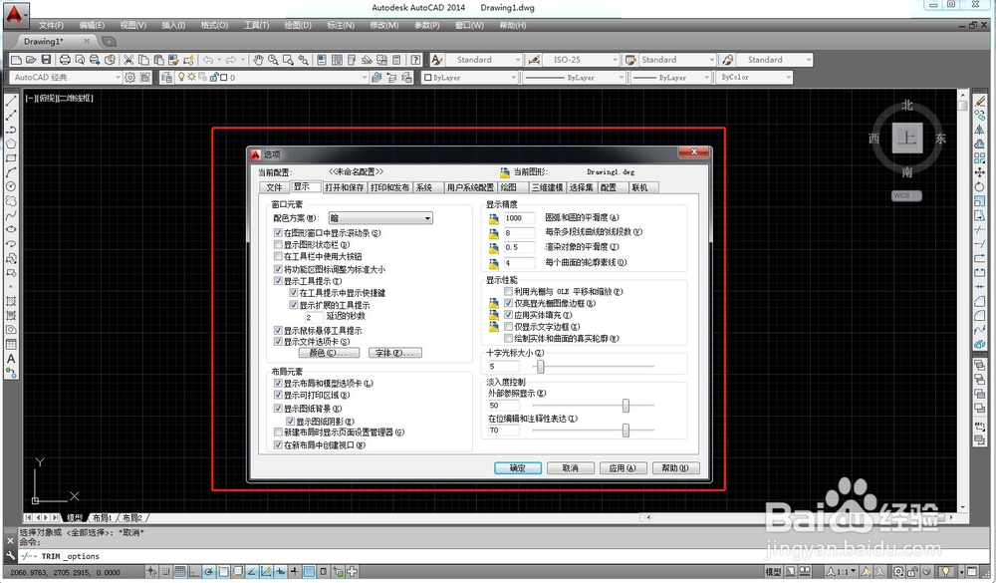Toggle 在图形窗口中显示滚动条 checkbox
Screen dimensions: 996x583
pyautogui.click(x=278, y=232)
